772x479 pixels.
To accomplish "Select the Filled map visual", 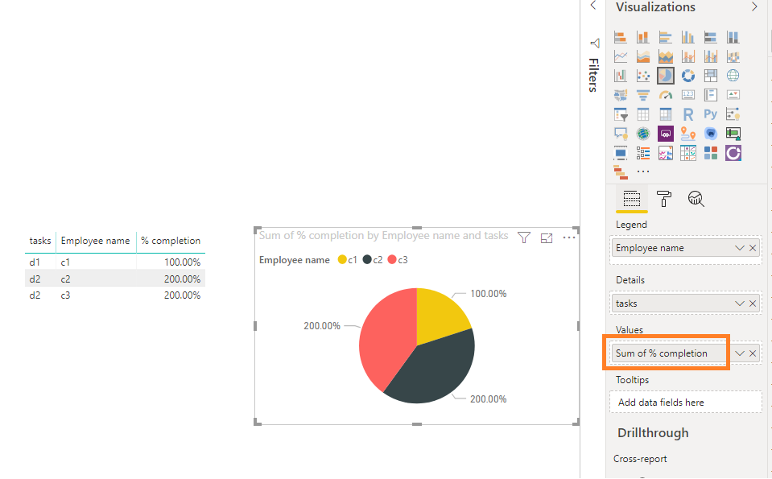I will 621,95.
